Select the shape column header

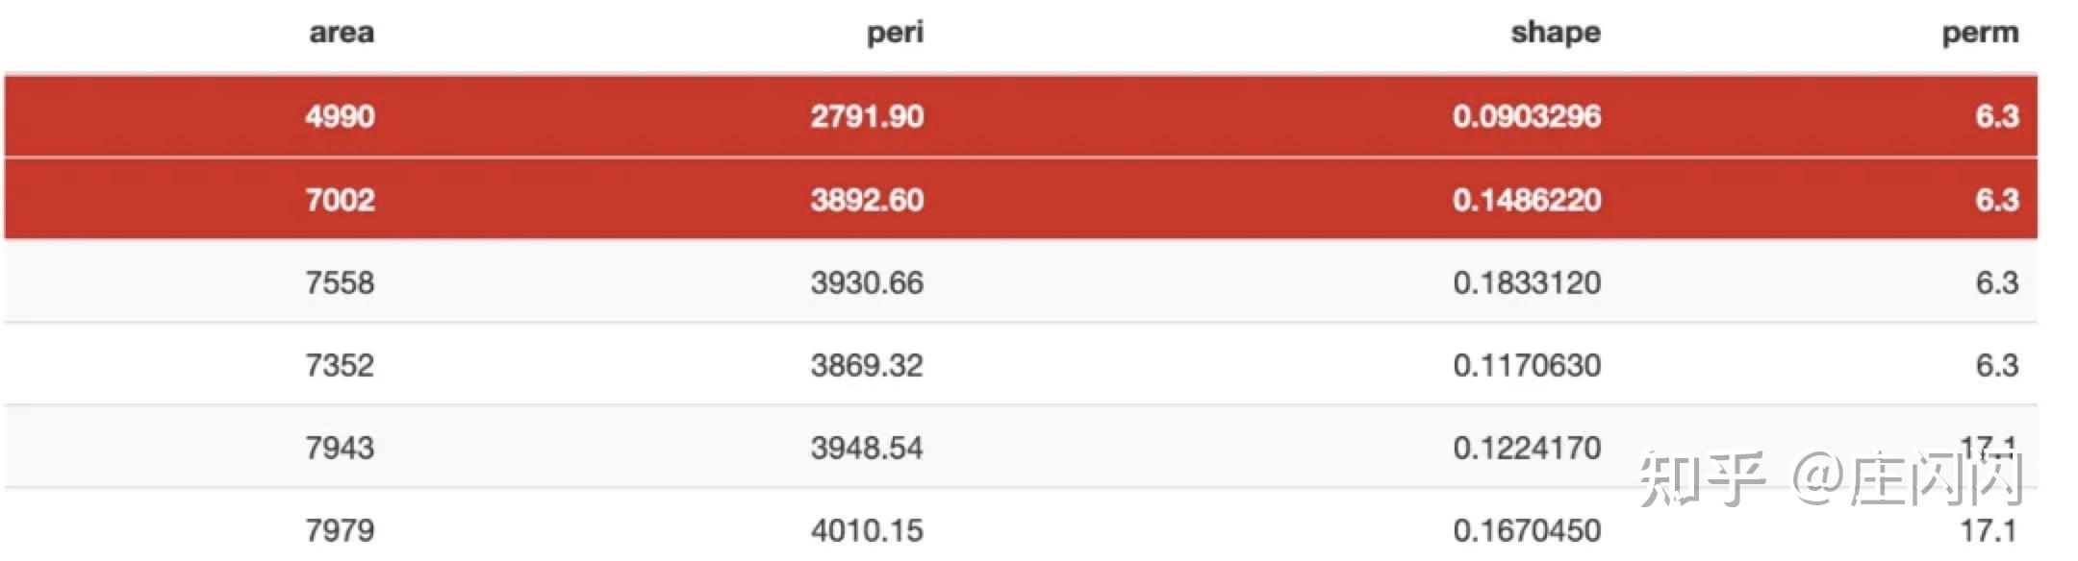[1555, 33]
